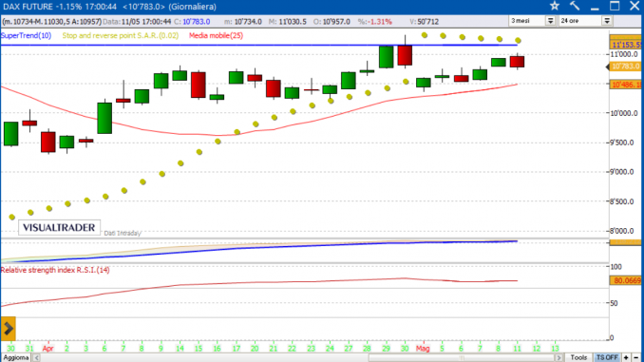This screenshot has height=362, width=644.
Task: Click the O: 10'957.0 open value
Action: [x=331, y=21]
